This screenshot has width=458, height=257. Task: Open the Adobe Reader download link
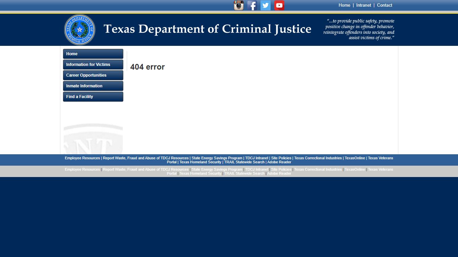coord(279,162)
